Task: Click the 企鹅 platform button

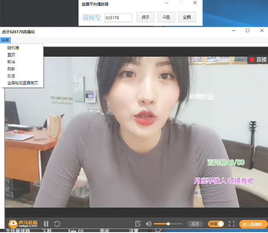Action: tap(187, 17)
